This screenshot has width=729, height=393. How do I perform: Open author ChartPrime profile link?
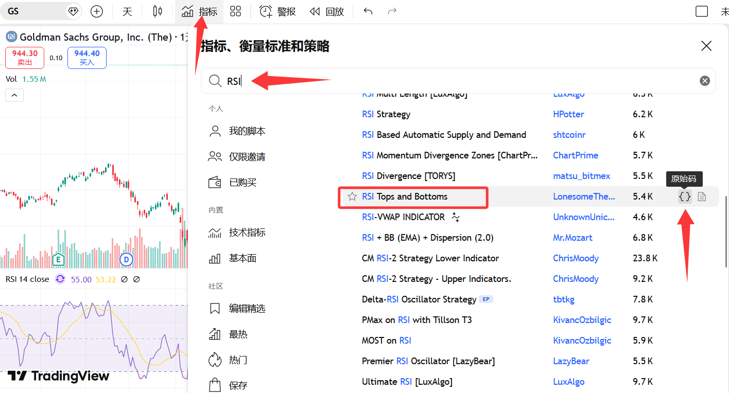click(x=576, y=155)
